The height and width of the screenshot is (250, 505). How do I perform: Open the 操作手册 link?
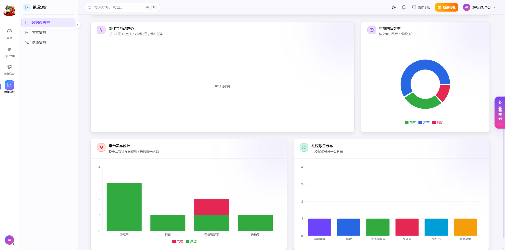[421, 7]
